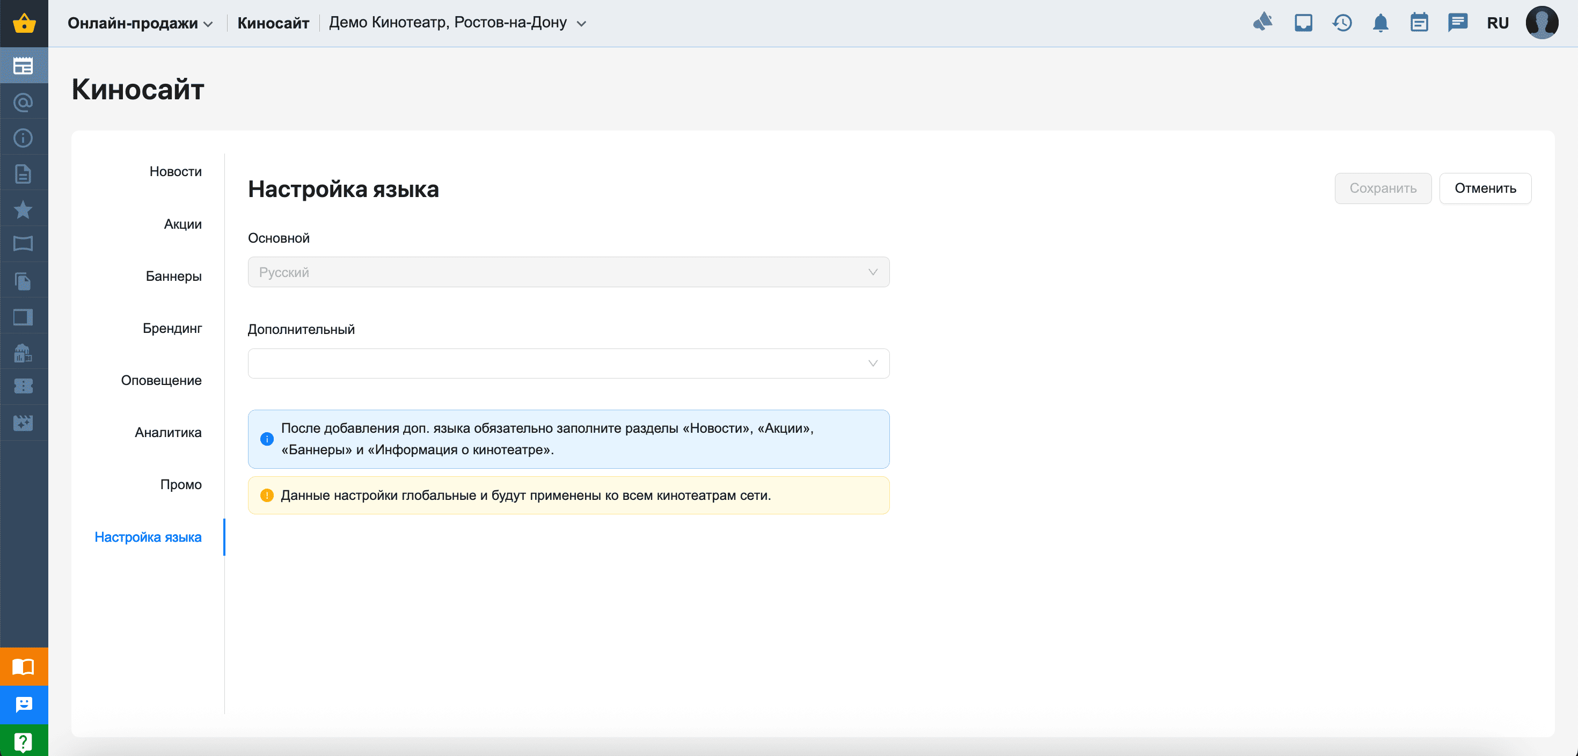1578x756 pixels.
Task: Open the history clock icon
Action: pyautogui.click(x=1341, y=23)
